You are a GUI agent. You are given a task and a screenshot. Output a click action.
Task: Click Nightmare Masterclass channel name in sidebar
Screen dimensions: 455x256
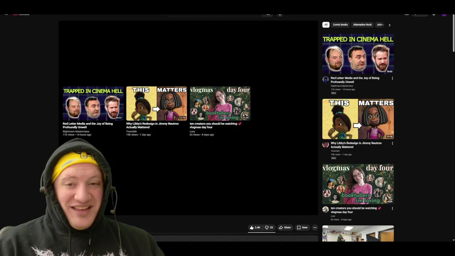342,86
